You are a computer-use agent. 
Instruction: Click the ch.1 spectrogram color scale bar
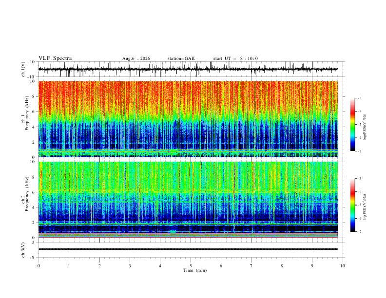[x=352, y=125]
